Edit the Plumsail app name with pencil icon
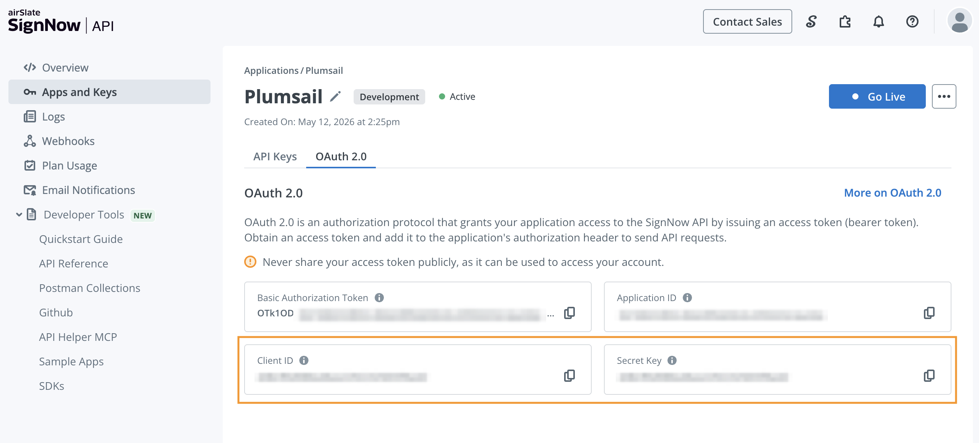This screenshot has height=443, width=979. pyautogui.click(x=335, y=96)
